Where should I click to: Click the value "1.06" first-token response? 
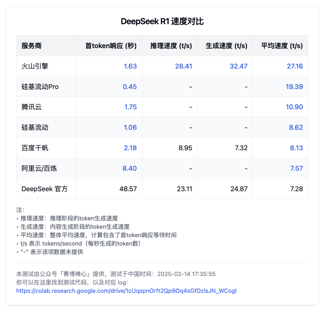coord(130,127)
